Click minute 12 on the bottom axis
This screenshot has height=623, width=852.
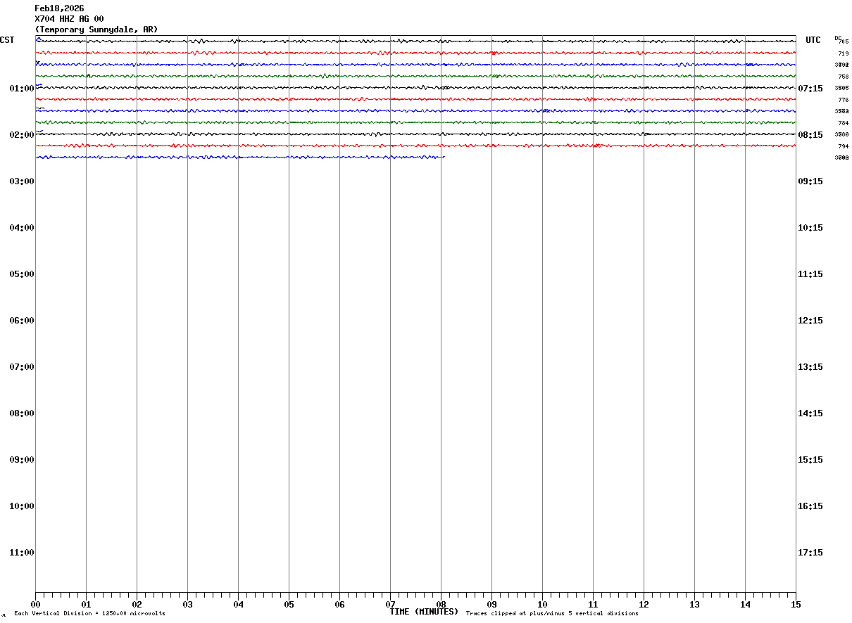[644, 604]
